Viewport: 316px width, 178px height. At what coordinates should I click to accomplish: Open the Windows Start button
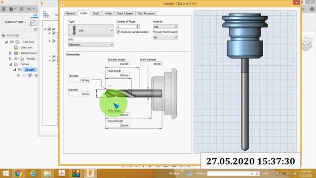tap(5, 174)
